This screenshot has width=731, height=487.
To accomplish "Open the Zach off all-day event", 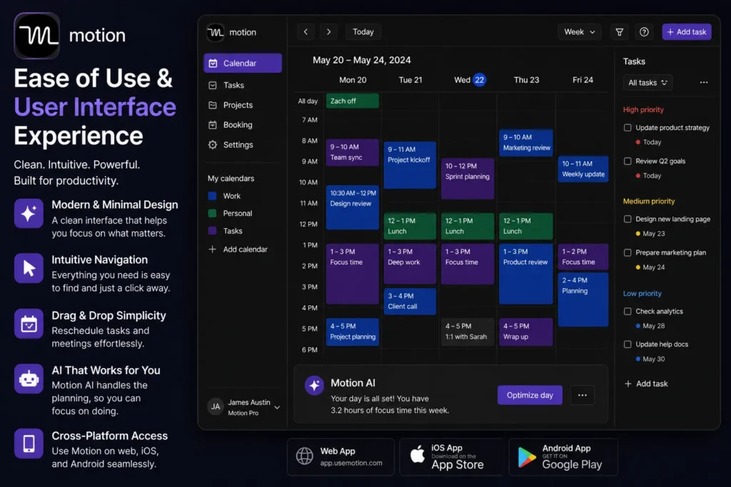I will pyautogui.click(x=353, y=101).
